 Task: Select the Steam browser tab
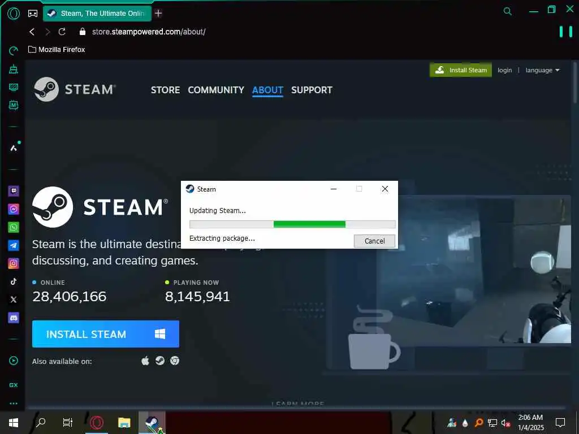[x=97, y=14]
